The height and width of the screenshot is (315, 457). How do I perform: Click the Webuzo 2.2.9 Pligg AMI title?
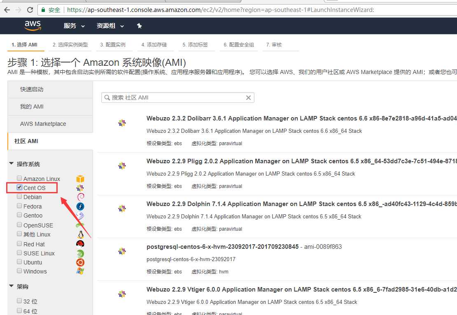301,161
